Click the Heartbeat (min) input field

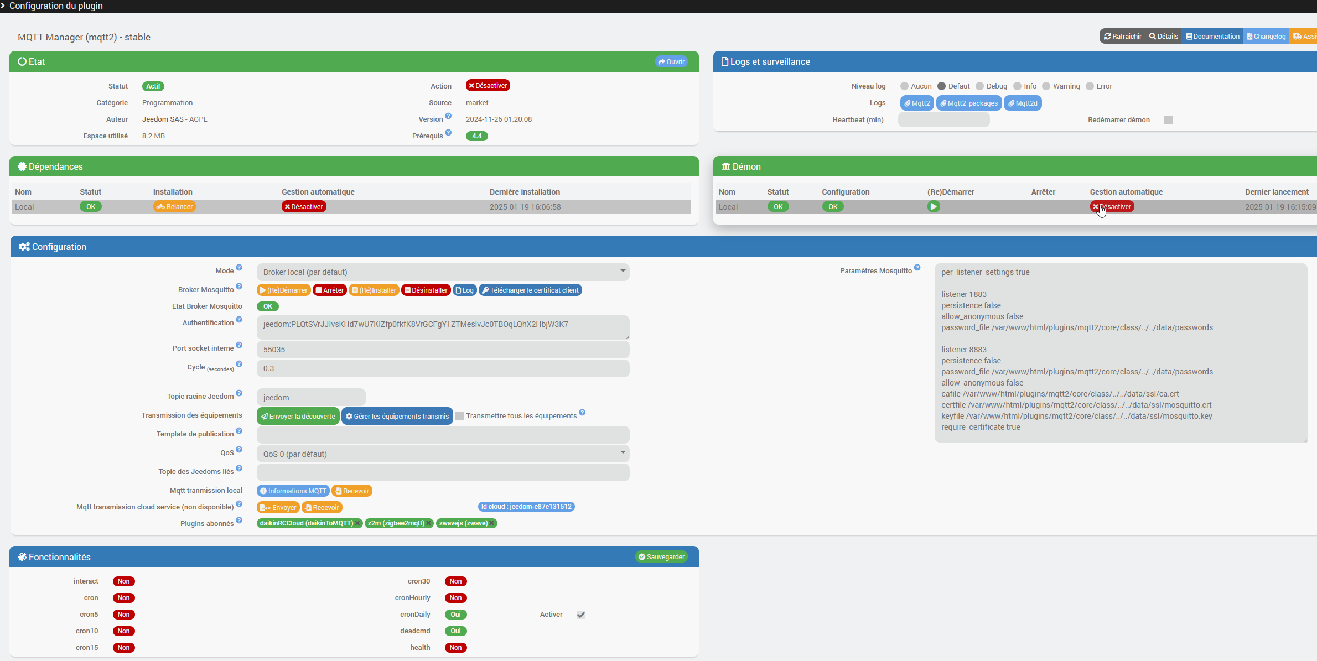click(943, 120)
